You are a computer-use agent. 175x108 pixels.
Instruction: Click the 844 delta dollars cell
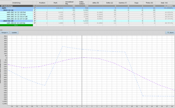pos(86,19)
